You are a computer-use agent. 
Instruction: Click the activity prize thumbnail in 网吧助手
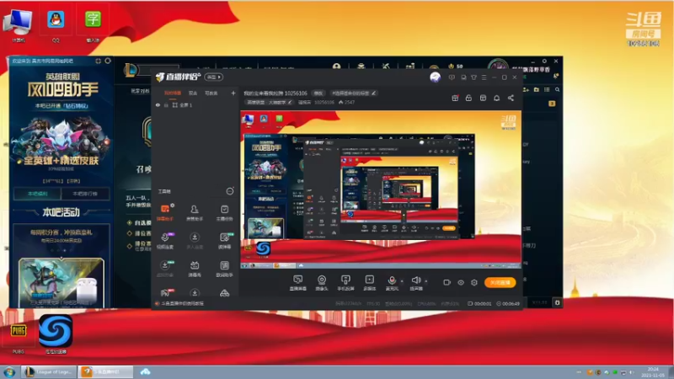pyautogui.click(x=62, y=281)
